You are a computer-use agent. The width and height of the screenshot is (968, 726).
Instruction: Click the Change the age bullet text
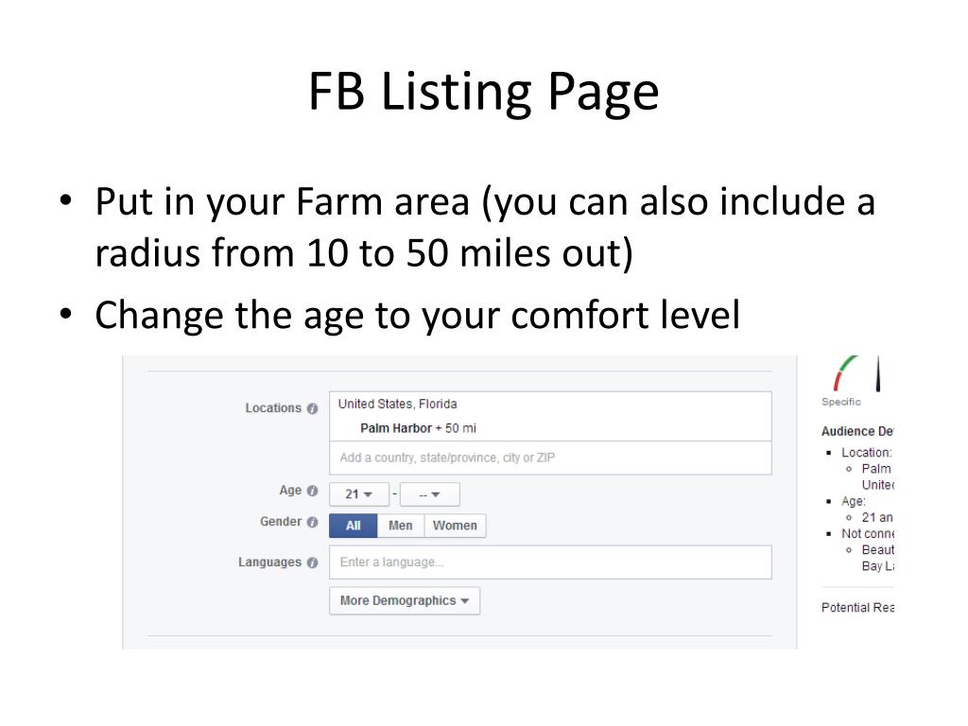(x=417, y=316)
